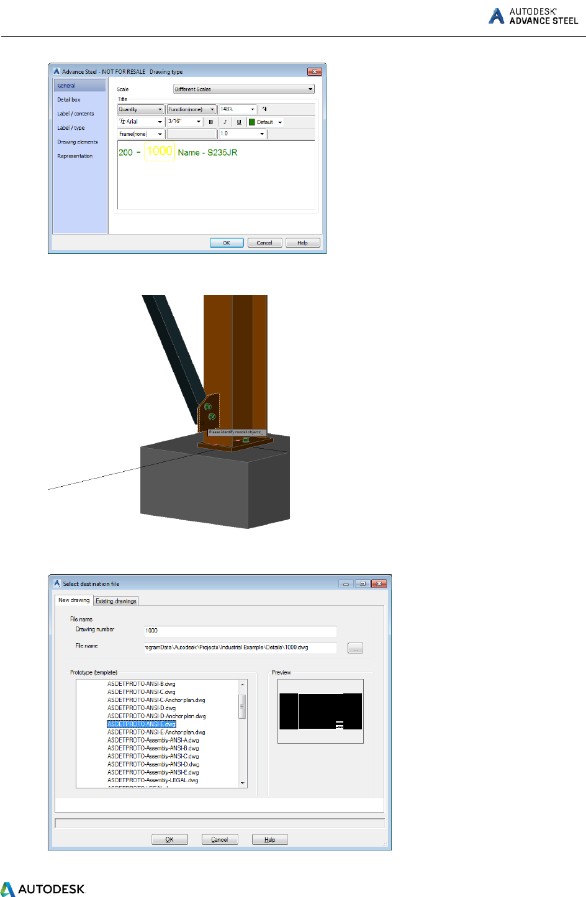Select the Label / contents category
Screen dimensions: 586x897
76,114
